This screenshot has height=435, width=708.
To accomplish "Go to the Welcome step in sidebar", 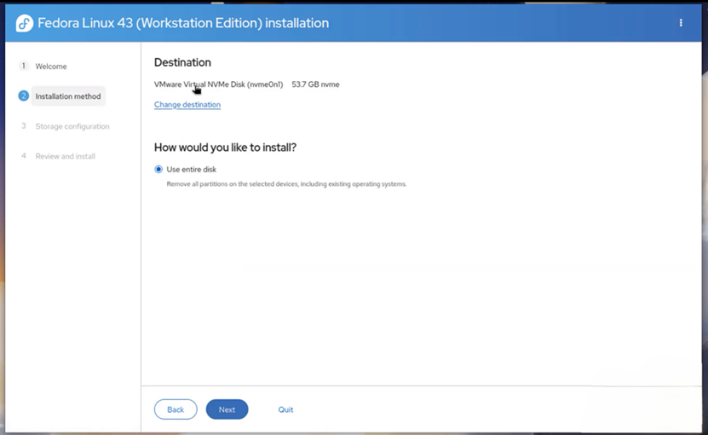I will pos(51,67).
